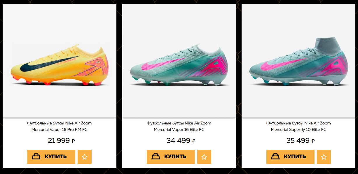Screen dimensions: 358x174
Task: Add Vapor 16 Pro KM to favorites star
Action: point(85,157)
